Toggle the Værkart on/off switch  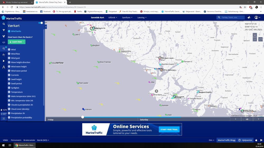[41, 23]
